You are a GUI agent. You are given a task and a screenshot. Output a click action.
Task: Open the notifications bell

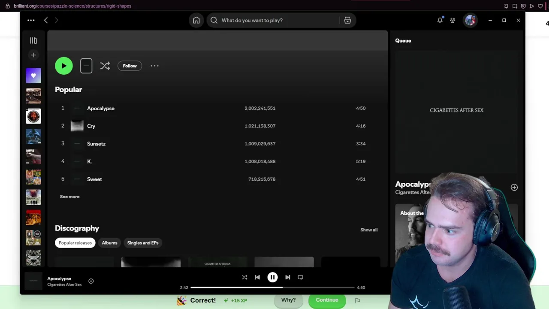[x=440, y=20]
